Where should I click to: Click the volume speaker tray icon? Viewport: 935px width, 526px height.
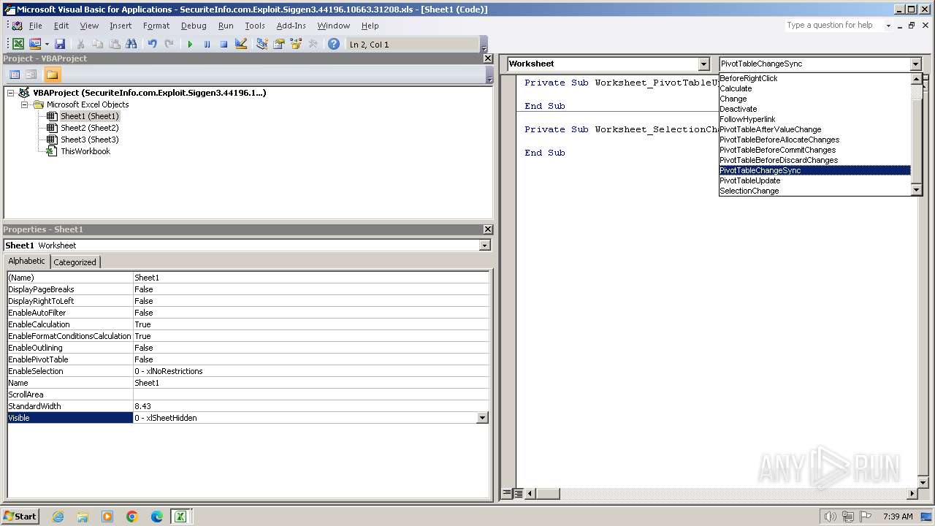(x=830, y=517)
